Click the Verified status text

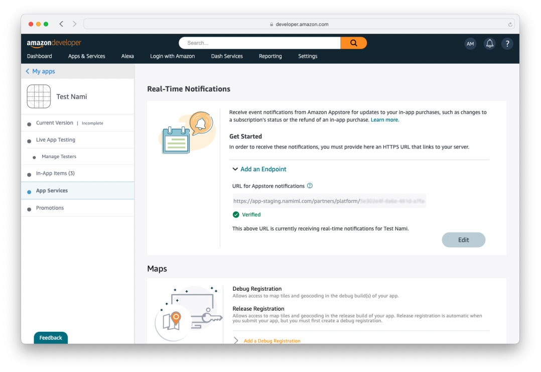tap(251, 215)
